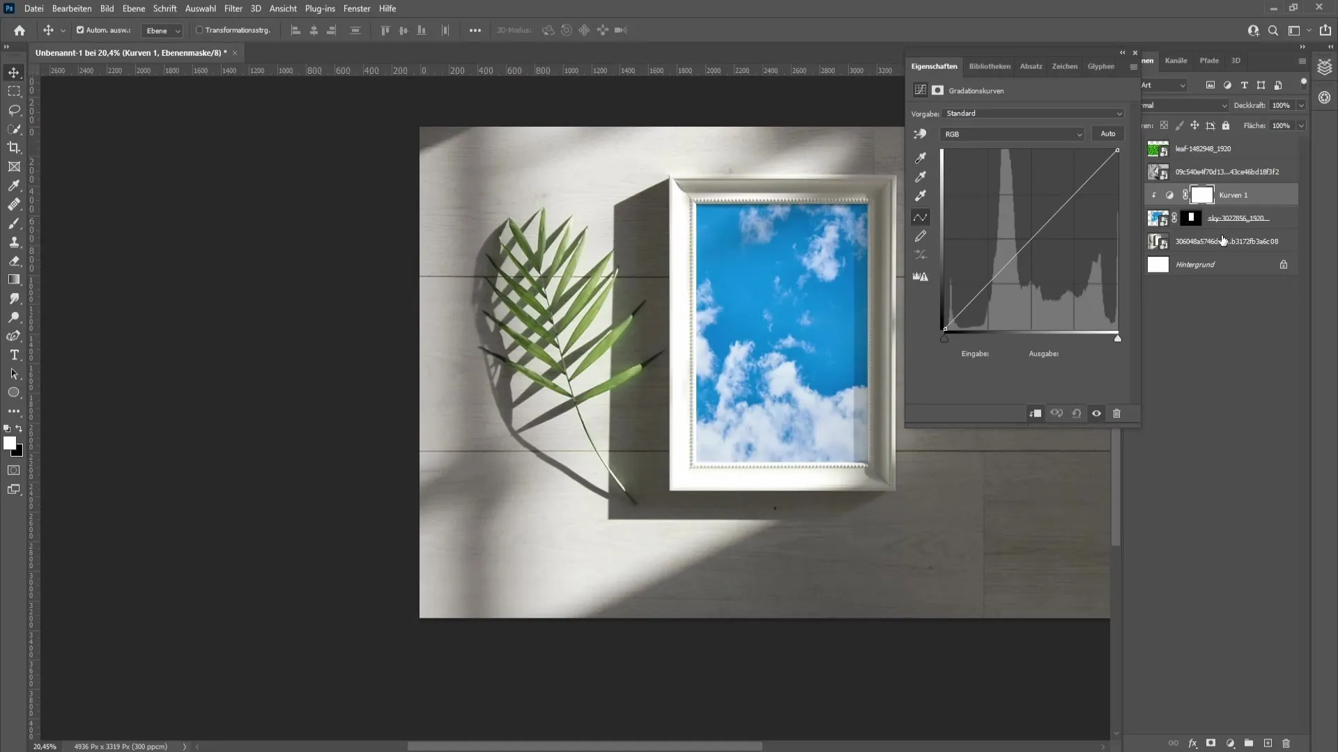
Task: Select the Path Selection arrow tool
Action: click(x=14, y=373)
